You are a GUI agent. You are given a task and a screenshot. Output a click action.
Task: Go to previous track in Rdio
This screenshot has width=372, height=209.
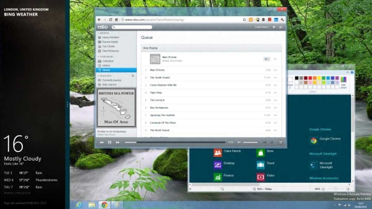point(101,142)
